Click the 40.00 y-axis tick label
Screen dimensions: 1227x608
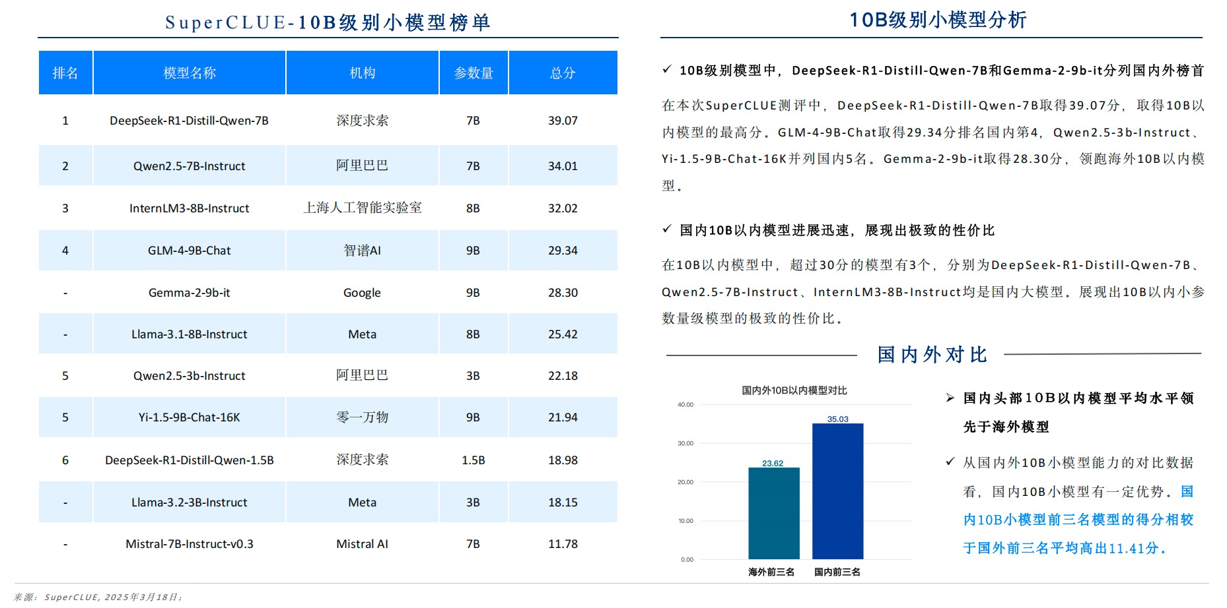click(685, 404)
